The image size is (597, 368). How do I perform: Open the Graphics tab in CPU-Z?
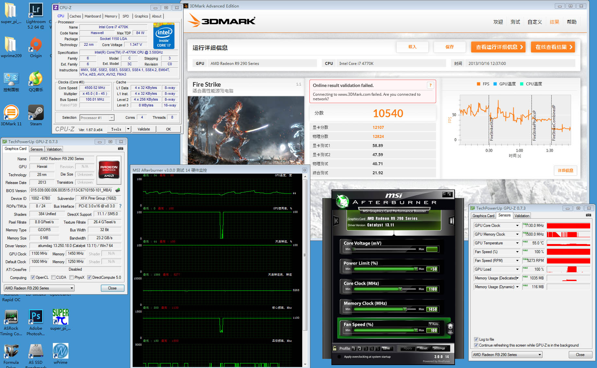coord(141,16)
